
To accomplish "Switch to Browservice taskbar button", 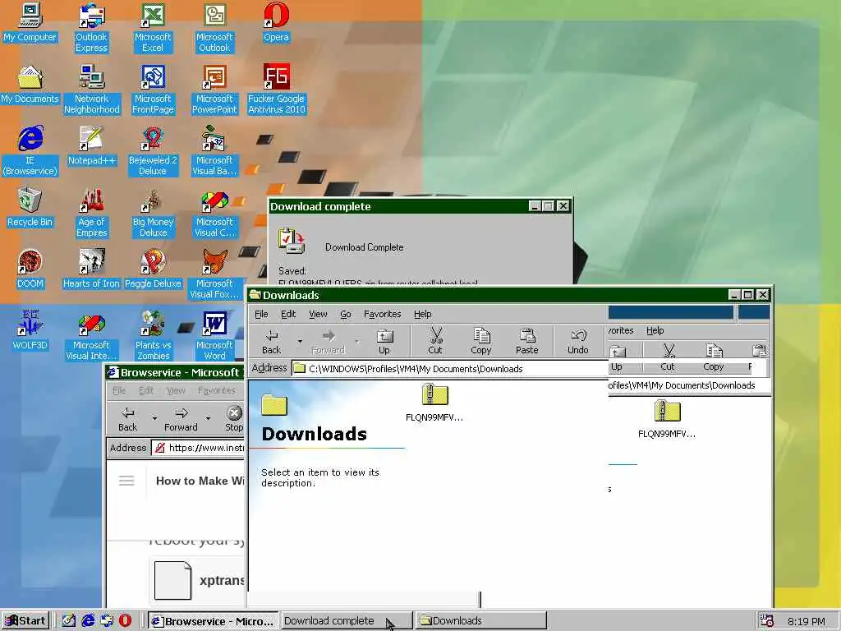I will pos(214,621).
